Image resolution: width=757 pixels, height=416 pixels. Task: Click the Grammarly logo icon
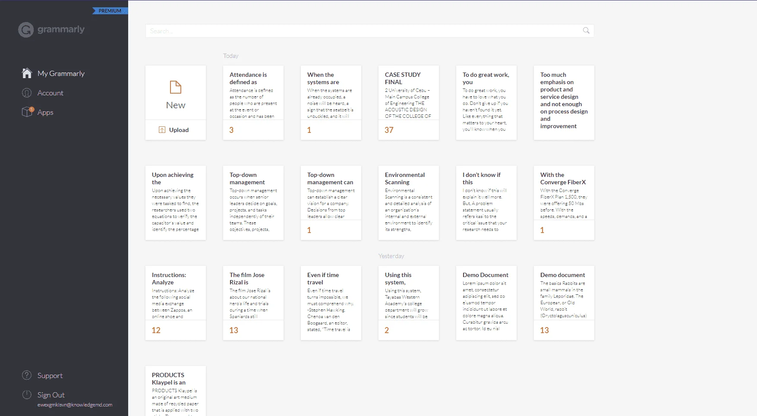(x=26, y=30)
